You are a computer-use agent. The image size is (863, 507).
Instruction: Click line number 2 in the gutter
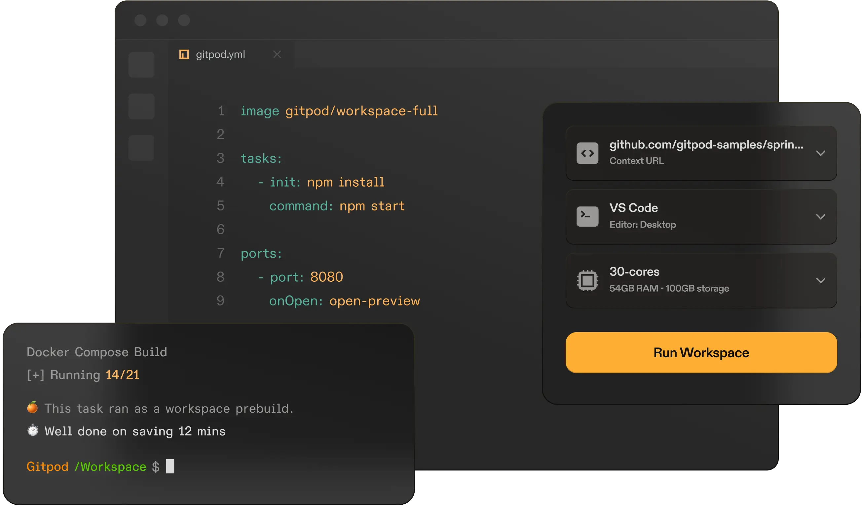(x=221, y=134)
